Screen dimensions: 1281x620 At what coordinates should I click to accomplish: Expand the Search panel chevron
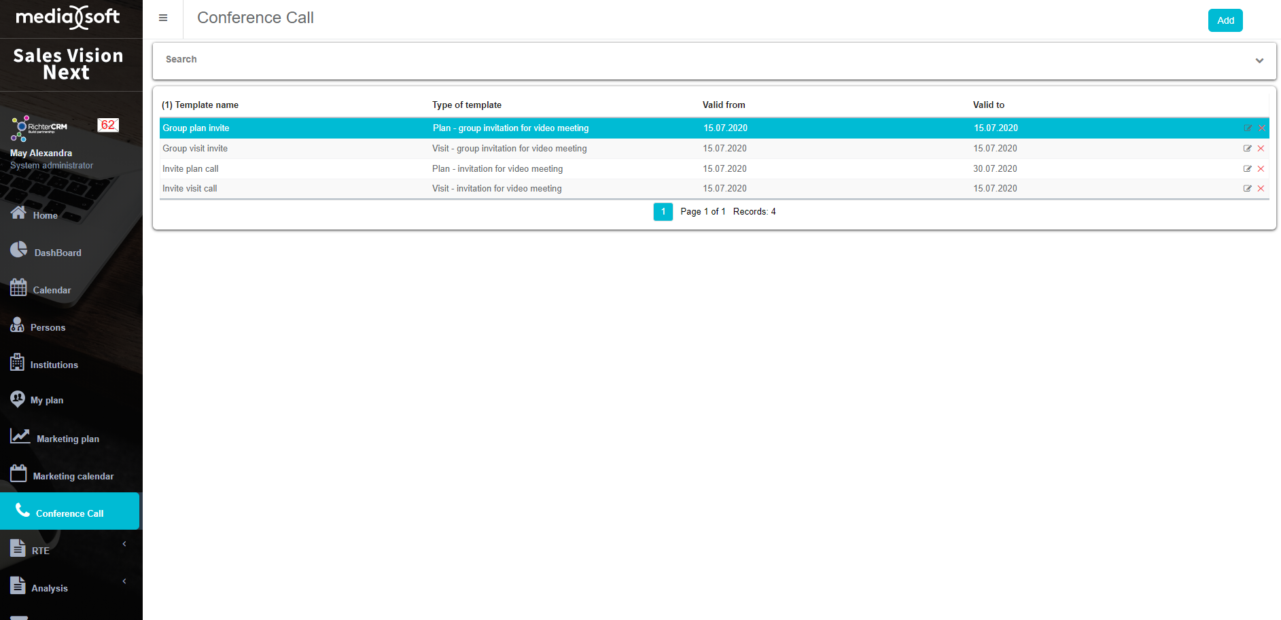point(1259,60)
